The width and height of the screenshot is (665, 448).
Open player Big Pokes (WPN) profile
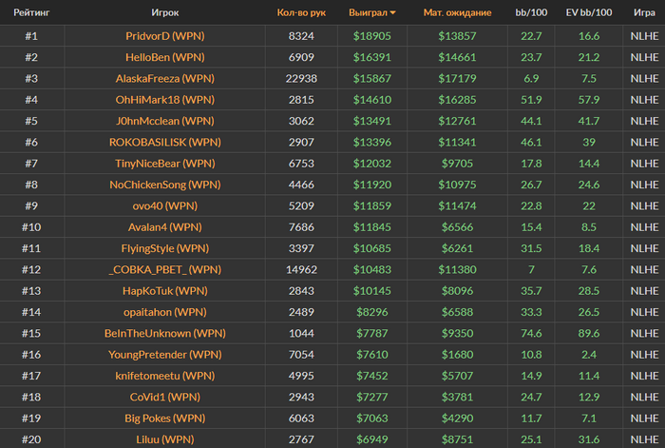[165, 419]
